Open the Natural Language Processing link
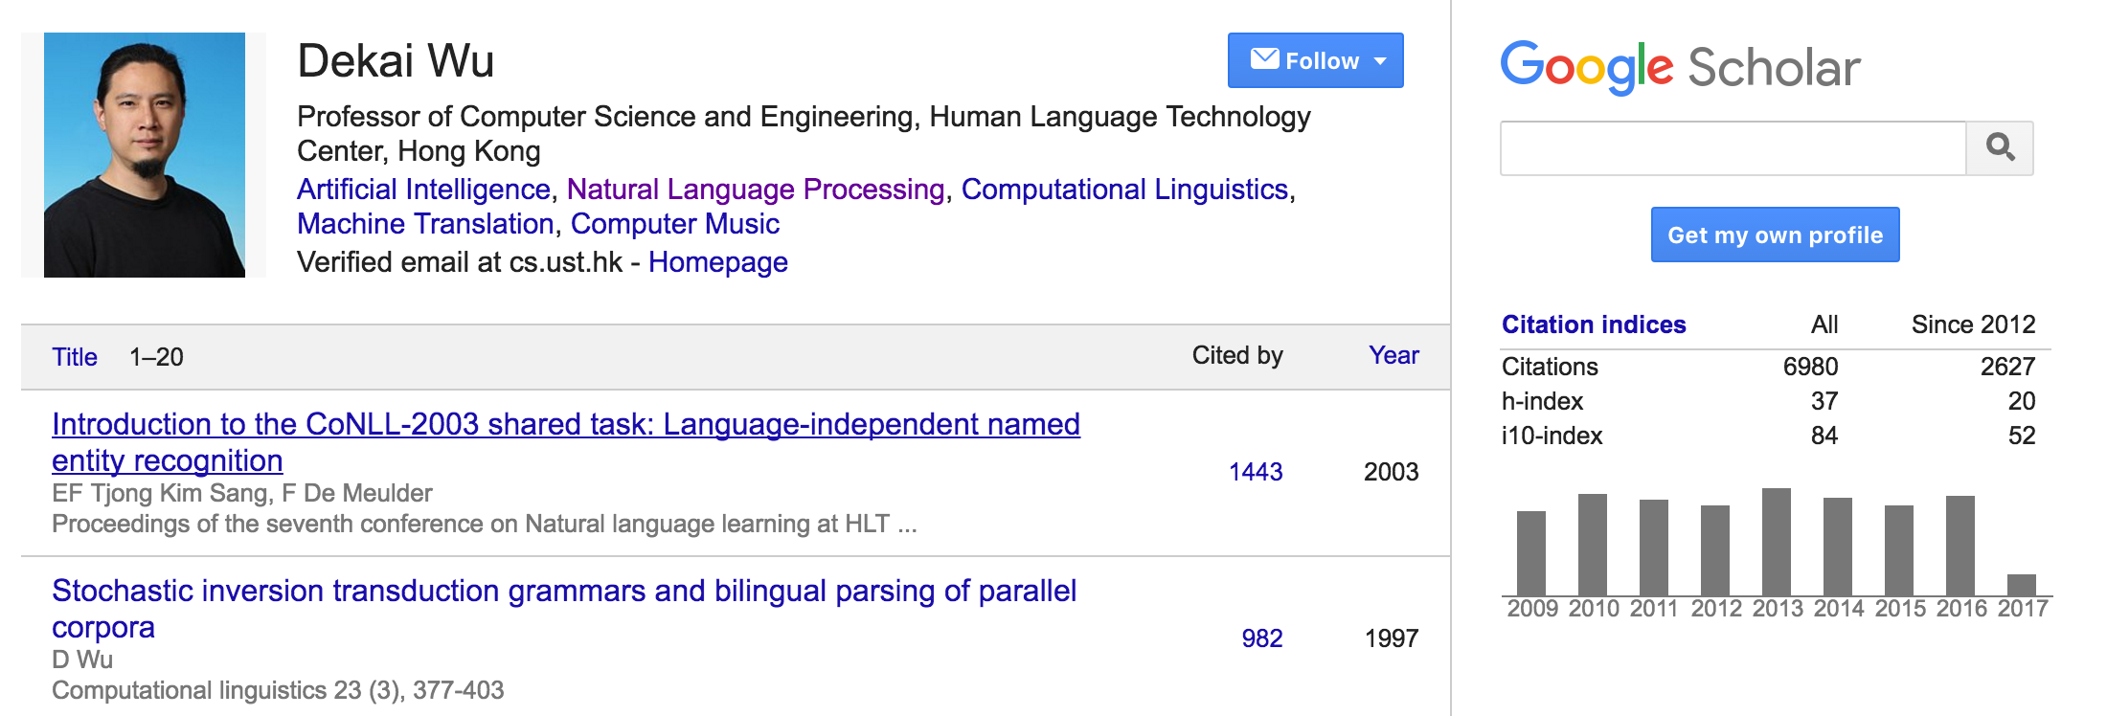 point(756,190)
